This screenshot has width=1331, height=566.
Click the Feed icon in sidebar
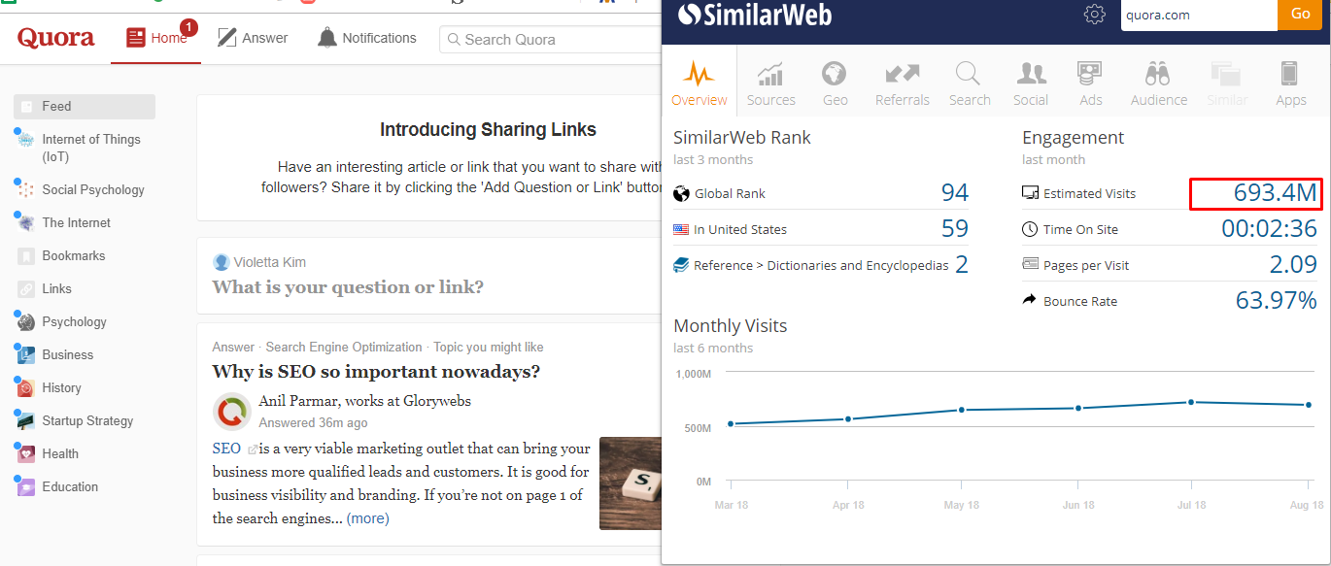point(26,107)
